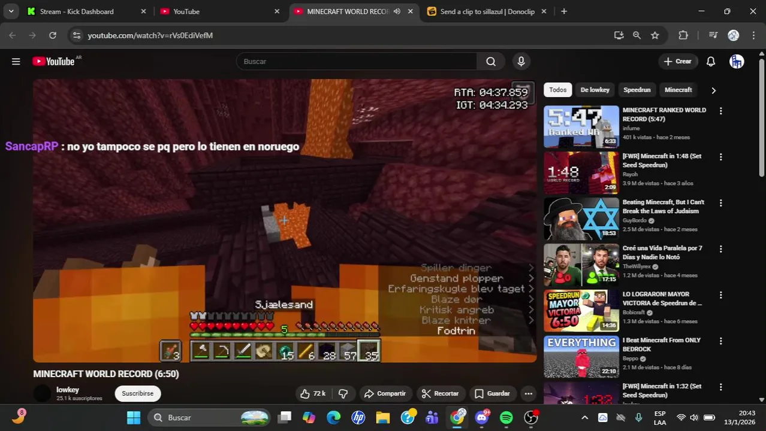
Task: Go back in browser history
Action: (13, 35)
